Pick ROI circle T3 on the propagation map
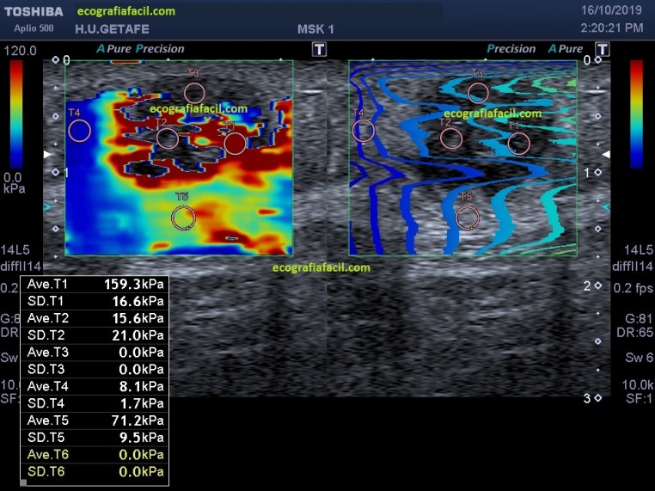Viewport: 655px width, 491px height. pyautogui.click(x=478, y=92)
